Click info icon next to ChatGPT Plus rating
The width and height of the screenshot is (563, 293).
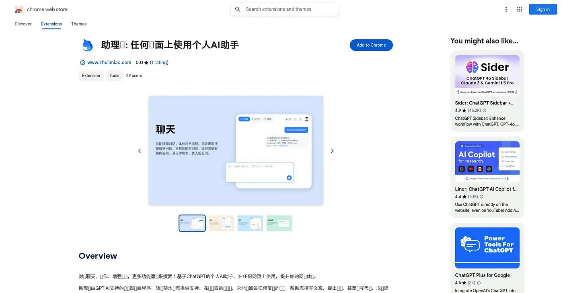479,283
